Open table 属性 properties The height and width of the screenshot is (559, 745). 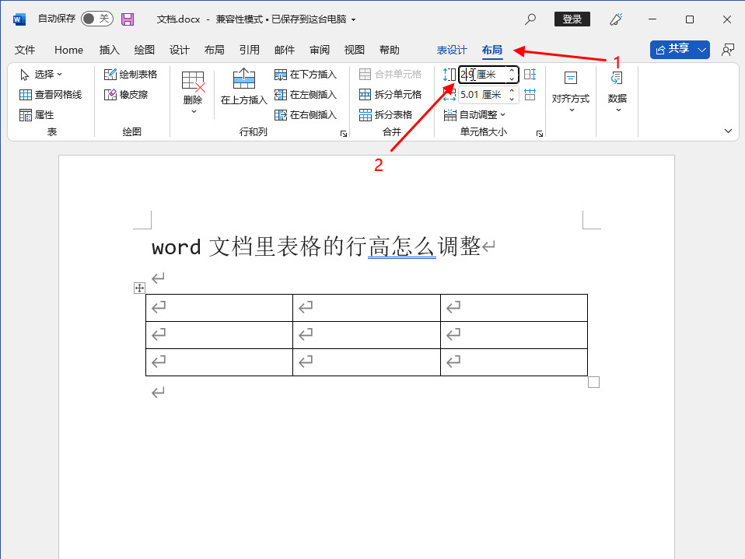[x=37, y=115]
